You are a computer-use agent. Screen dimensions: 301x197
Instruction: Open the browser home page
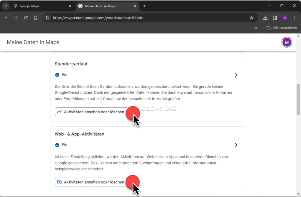point(36,18)
